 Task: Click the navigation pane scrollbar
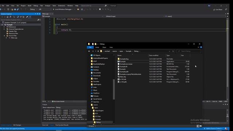coord(114,90)
